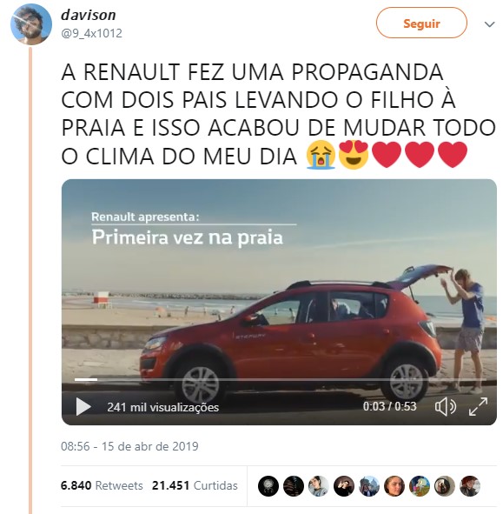Open the second liker's dark avatar
Image resolution: width=503 pixels, height=514 pixels.
tap(294, 486)
